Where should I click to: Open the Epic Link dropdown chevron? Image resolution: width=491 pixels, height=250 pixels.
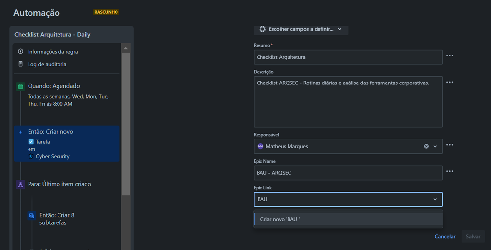(x=435, y=199)
